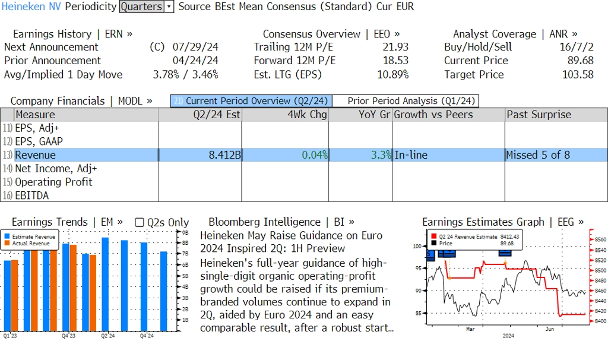Open Heineken May Raise Guidance article headline
This screenshot has width=608, height=341.
point(291,242)
